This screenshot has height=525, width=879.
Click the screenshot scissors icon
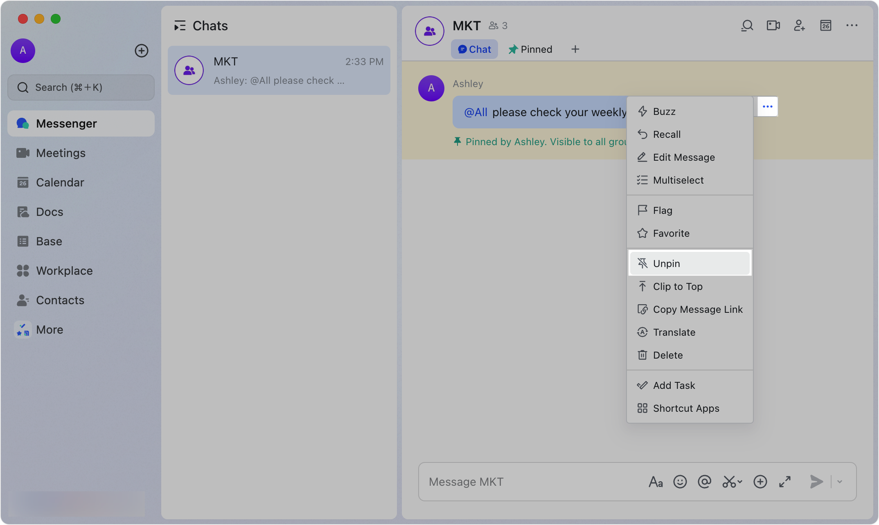pyautogui.click(x=728, y=482)
